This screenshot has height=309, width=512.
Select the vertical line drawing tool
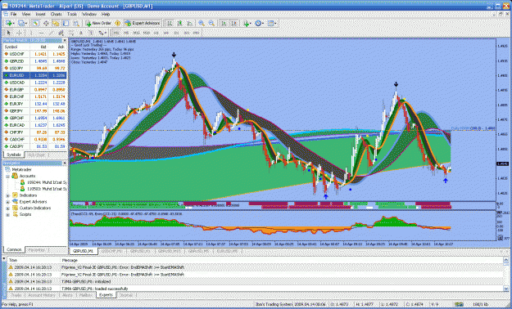[x=32, y=33]
